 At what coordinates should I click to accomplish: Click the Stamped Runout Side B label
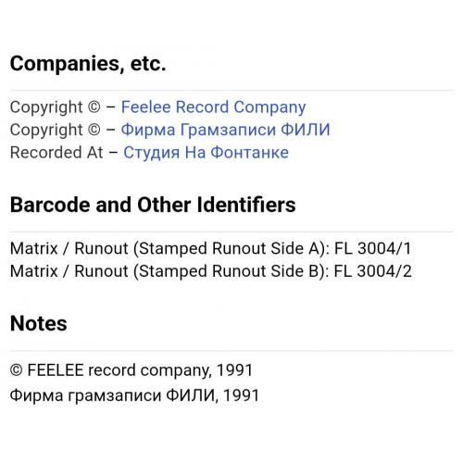tap(231, 271)
